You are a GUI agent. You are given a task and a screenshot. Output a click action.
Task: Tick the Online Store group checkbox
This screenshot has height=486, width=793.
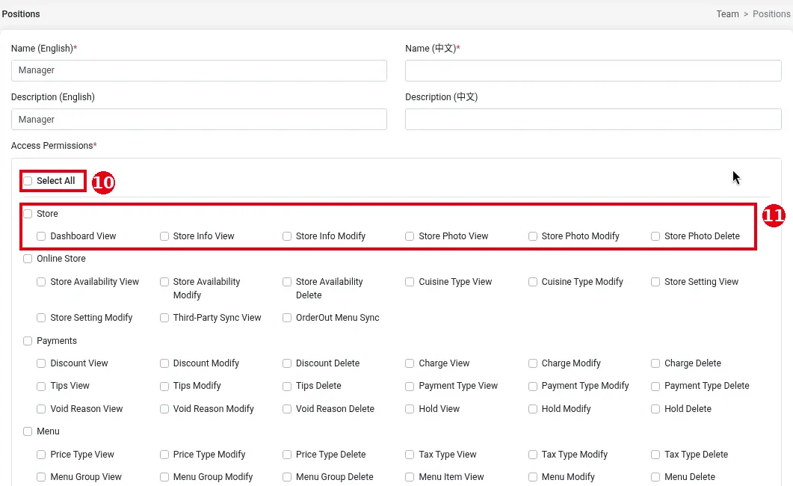[x=28, y=259]
